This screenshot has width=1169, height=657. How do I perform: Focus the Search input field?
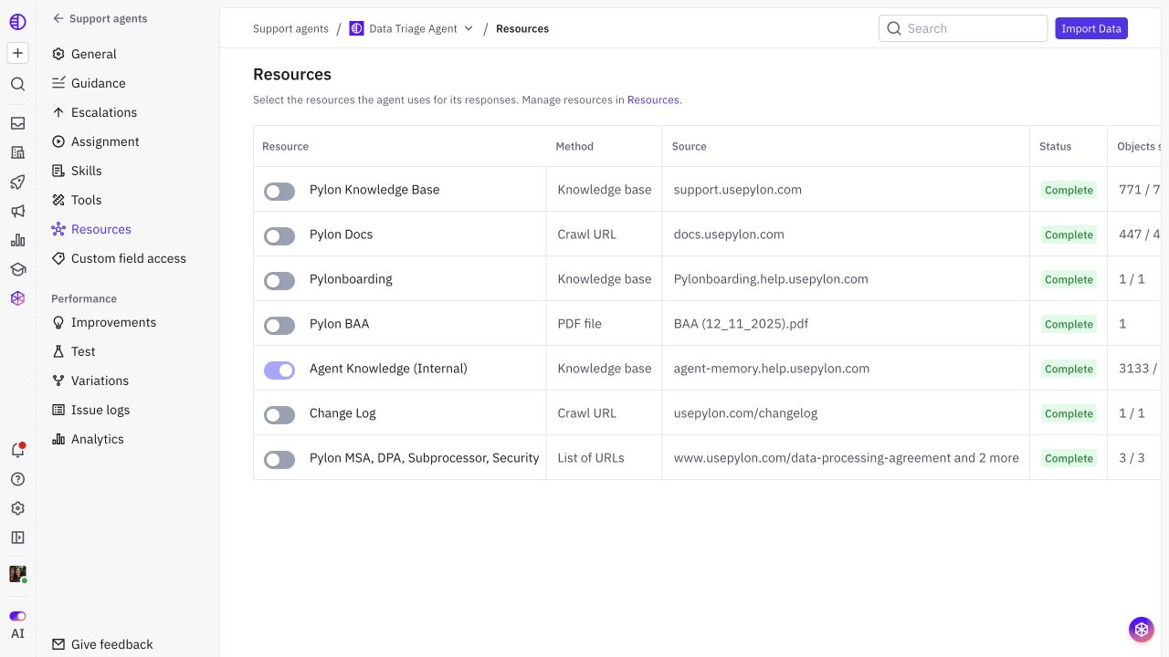963,28
